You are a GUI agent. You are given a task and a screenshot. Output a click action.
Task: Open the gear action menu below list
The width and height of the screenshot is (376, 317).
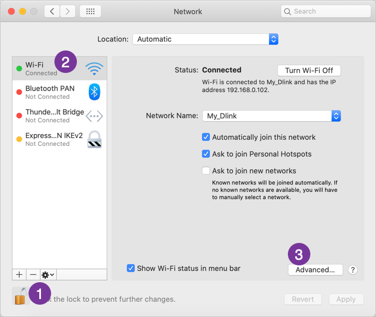(48, 274)
